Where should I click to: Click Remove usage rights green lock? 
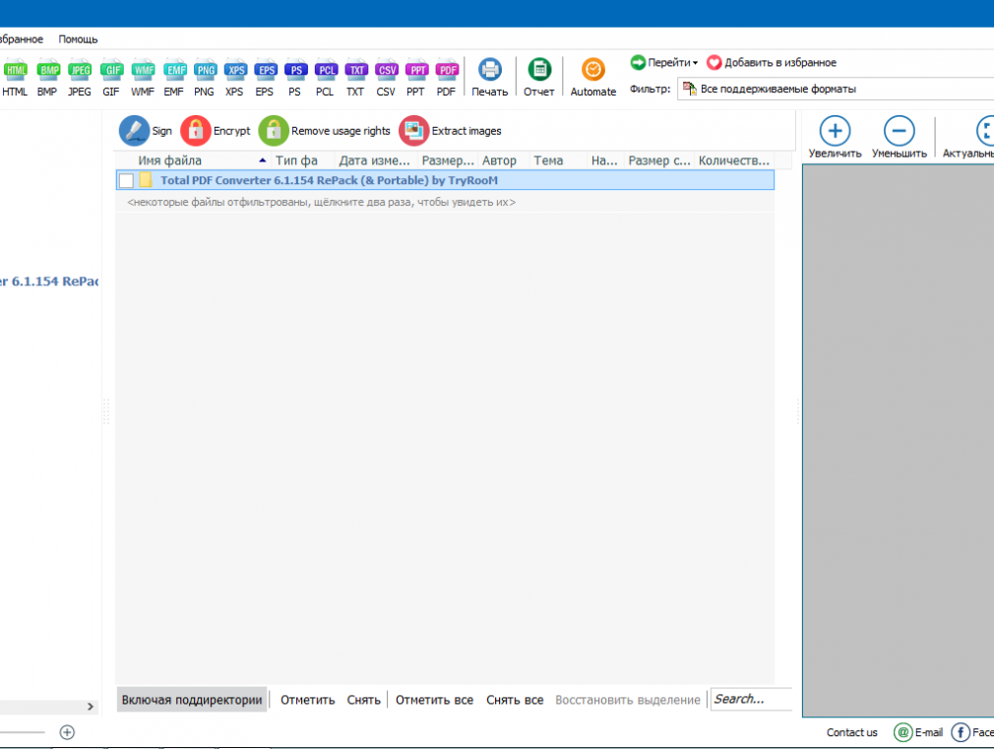pyautogui.click(x=274, y=131)
